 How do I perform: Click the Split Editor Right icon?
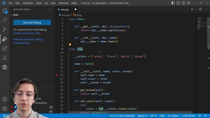coord(200,9)
